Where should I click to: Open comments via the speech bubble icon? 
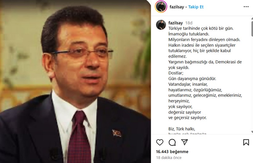click(x=172, y=142)
